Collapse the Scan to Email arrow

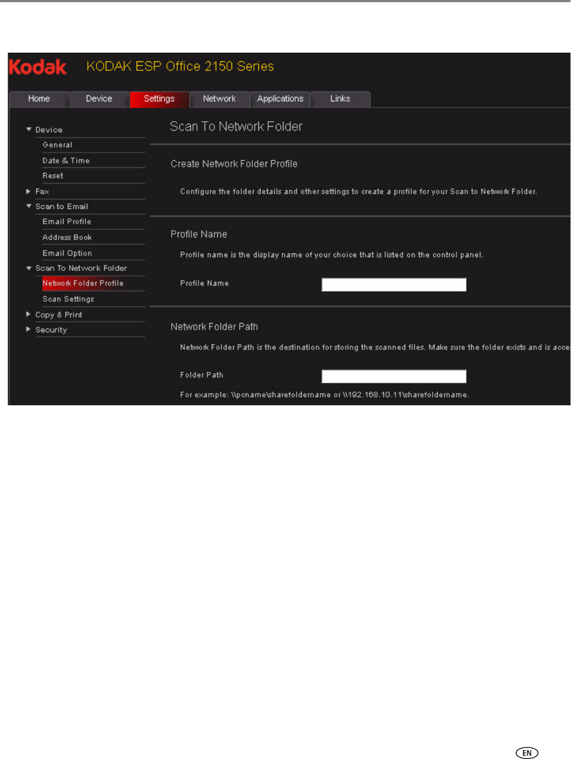(x=29, y=206)
